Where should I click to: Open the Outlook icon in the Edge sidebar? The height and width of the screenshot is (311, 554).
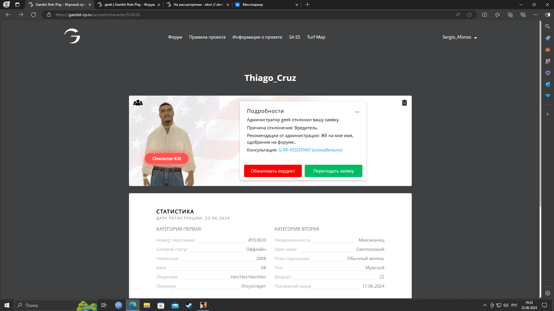click(547, 84)
